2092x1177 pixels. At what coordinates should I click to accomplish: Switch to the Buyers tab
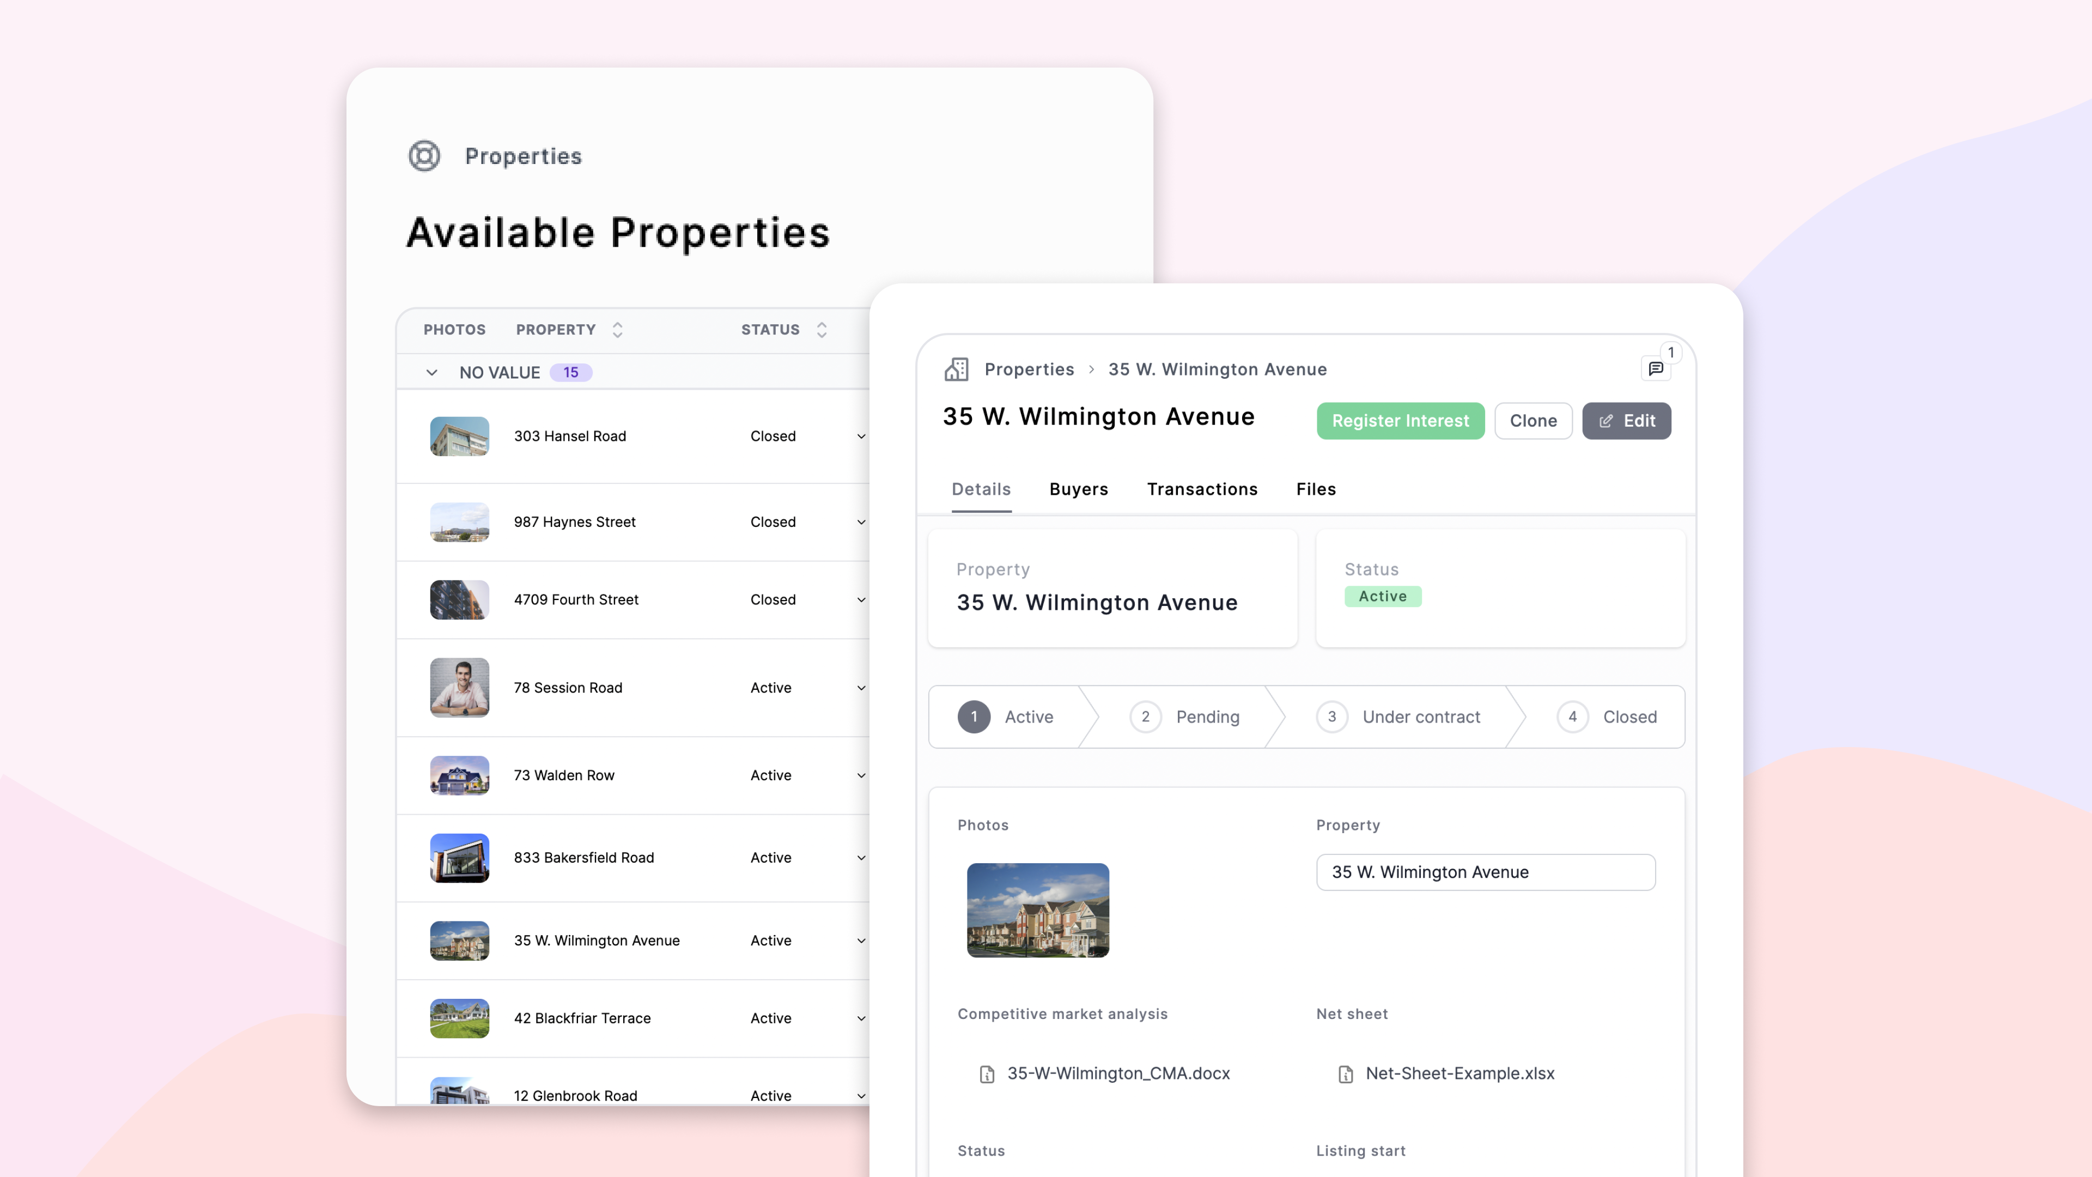click(1079, 489)
